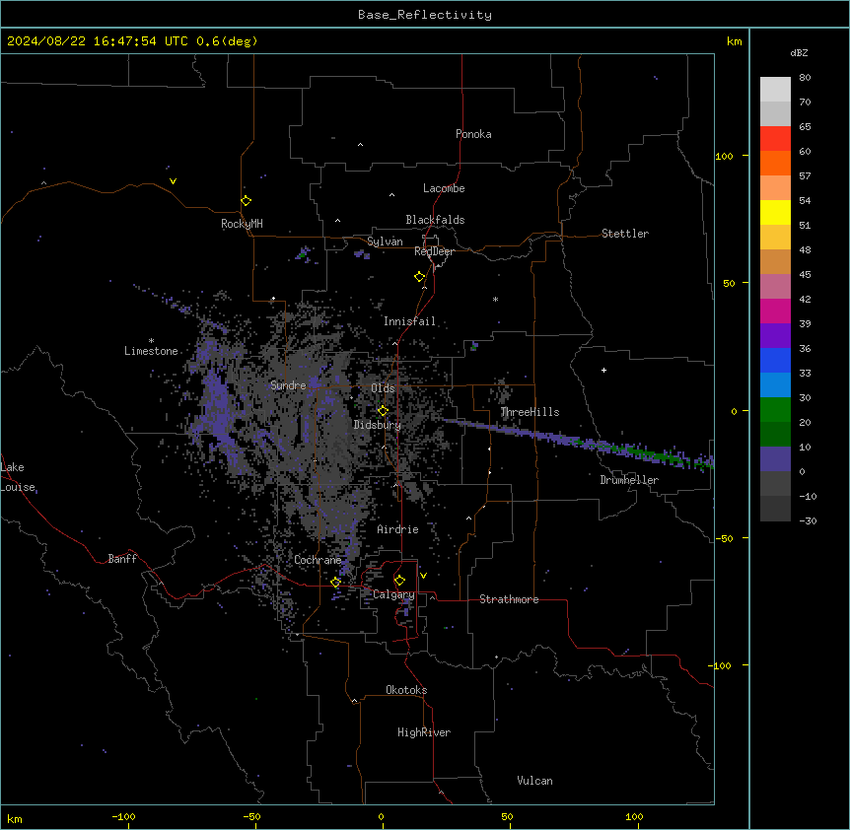850x830 pixels.
Task: Click the Blackfalds city label
Action: [435, 220]
